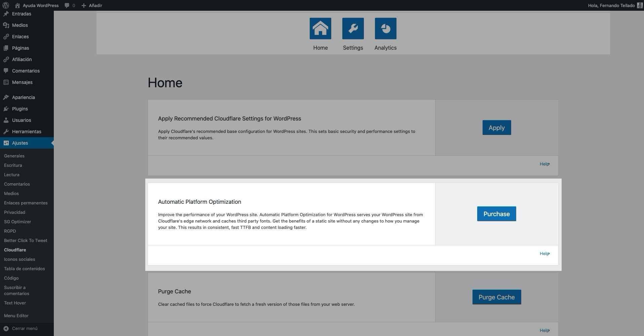
Task: Click the Apariencia brush icon in sidebar
Action: click(x=6, y=97)
